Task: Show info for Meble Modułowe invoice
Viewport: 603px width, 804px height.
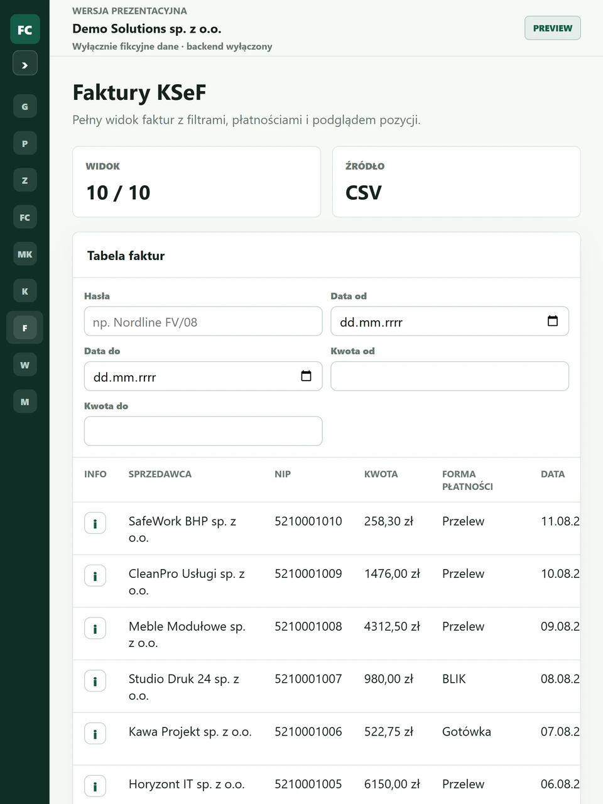Action: point(95,629)
